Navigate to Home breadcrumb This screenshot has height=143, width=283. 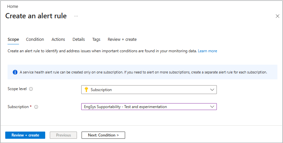coord(13,7)
